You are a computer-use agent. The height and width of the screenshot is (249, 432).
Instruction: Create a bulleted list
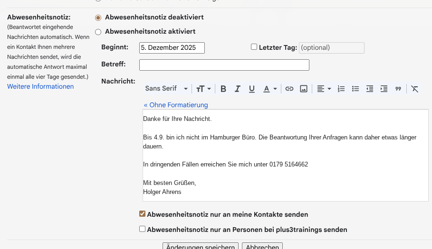point(355,89)
